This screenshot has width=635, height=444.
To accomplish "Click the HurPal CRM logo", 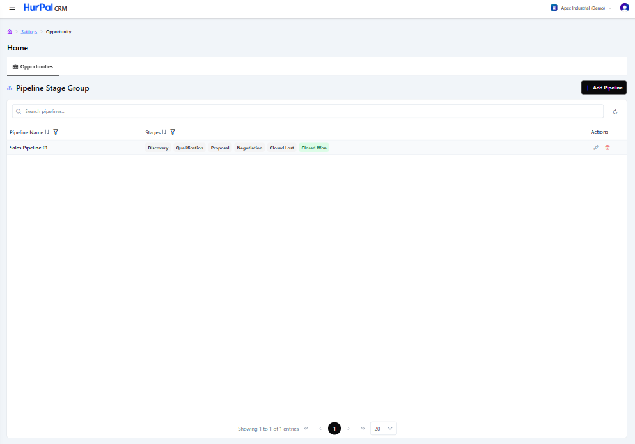I will [x=45, y=8].
